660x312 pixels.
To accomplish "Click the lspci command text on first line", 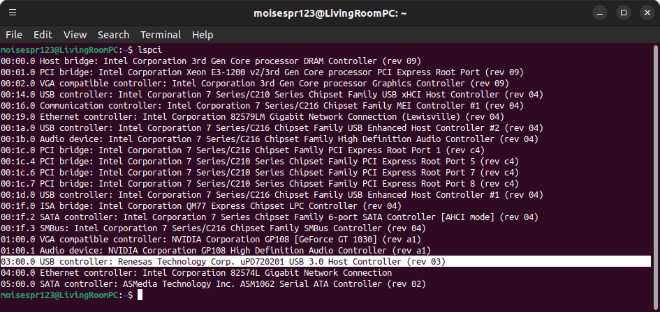I will (x=150, y=49).
